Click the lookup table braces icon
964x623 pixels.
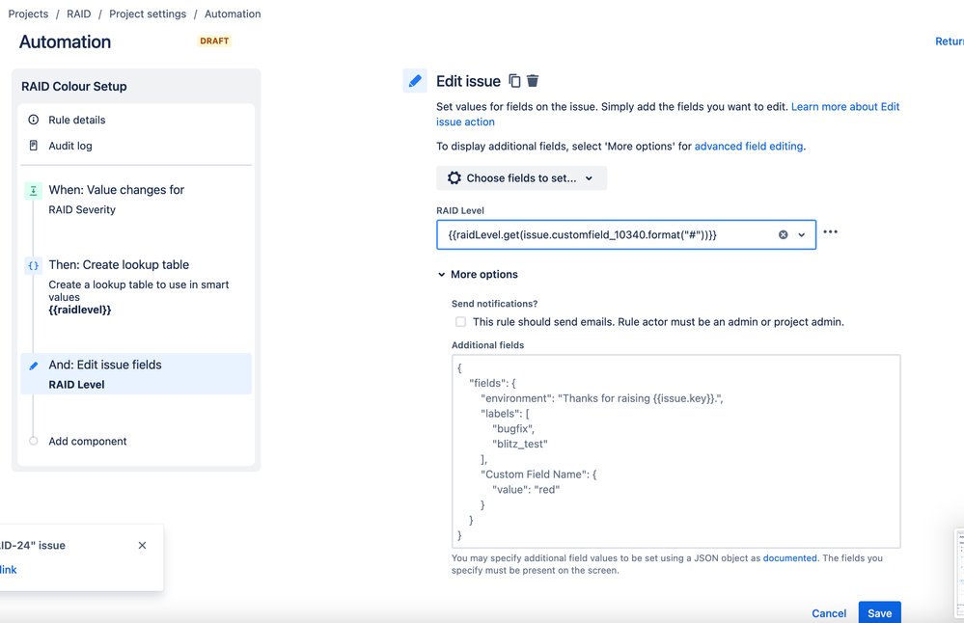pyautogui.click(x=33, y=265)
